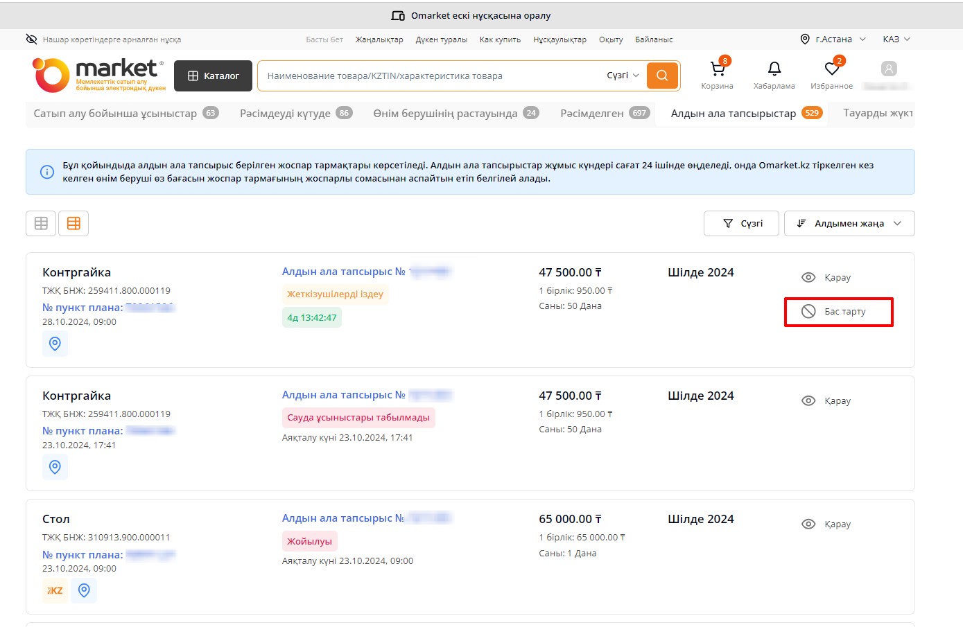This screenshot has height=627, width=963.
Task: Open the user profile avatar
Action: pos(888,69)
